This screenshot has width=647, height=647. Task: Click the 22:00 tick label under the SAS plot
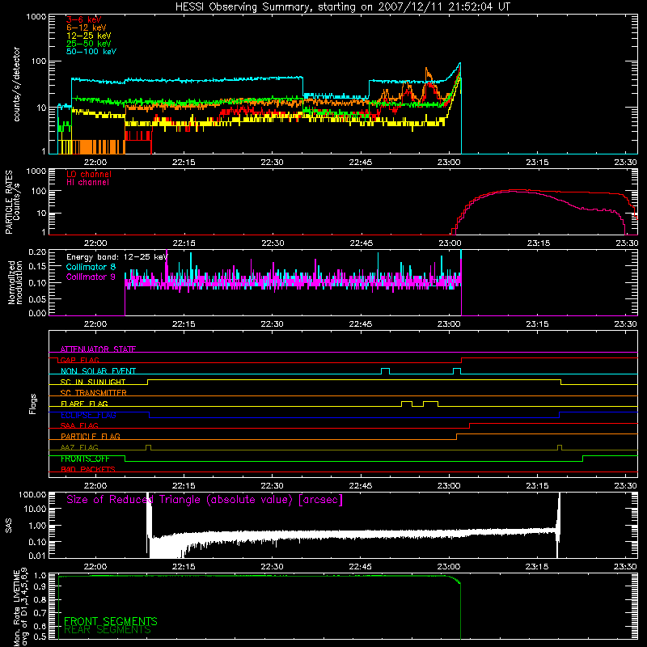95,567
